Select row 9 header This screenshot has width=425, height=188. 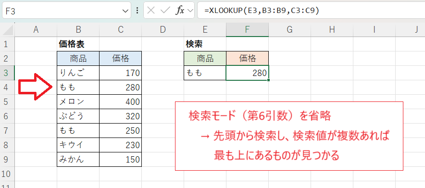coord(7,159)
